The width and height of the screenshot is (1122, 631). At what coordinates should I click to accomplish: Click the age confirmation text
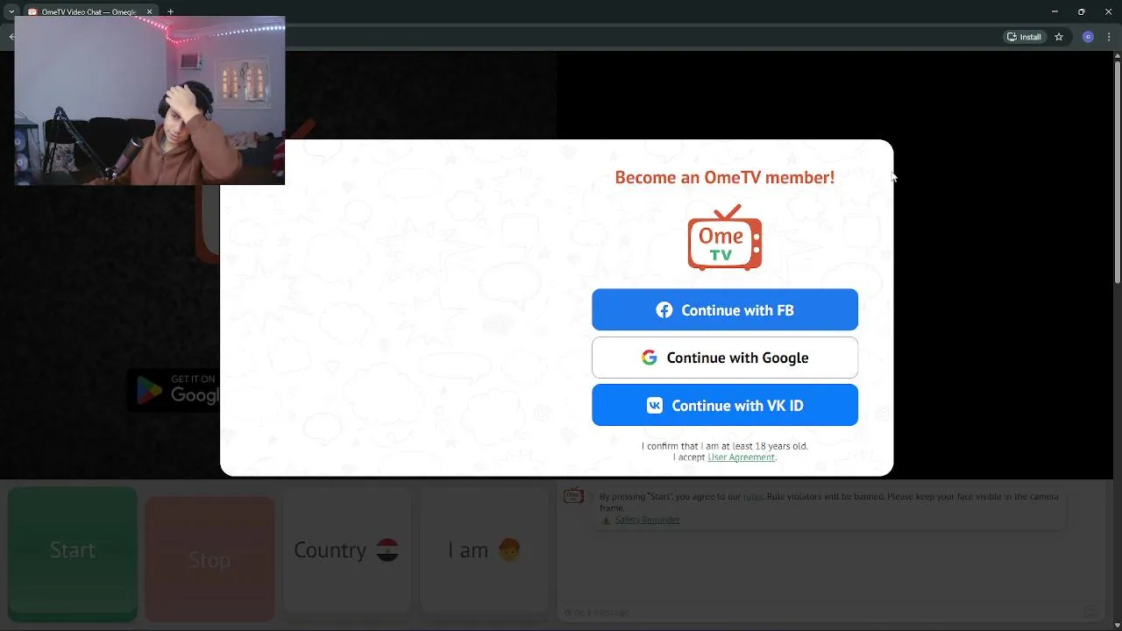(725, 446)
